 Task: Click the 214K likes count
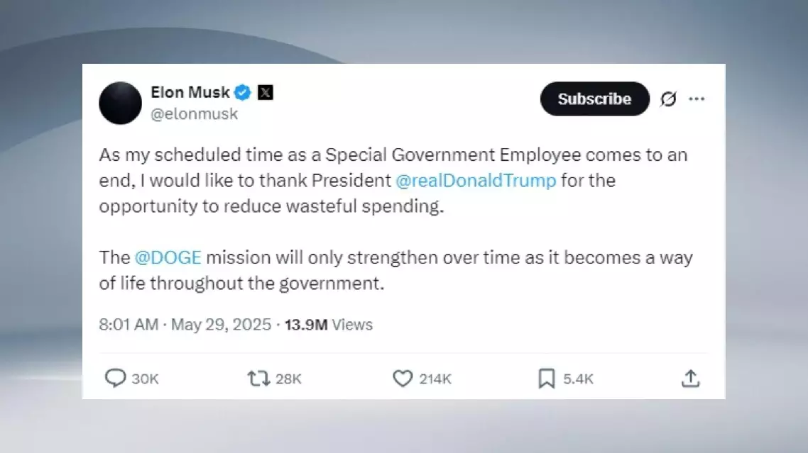(x=435, y=379)
